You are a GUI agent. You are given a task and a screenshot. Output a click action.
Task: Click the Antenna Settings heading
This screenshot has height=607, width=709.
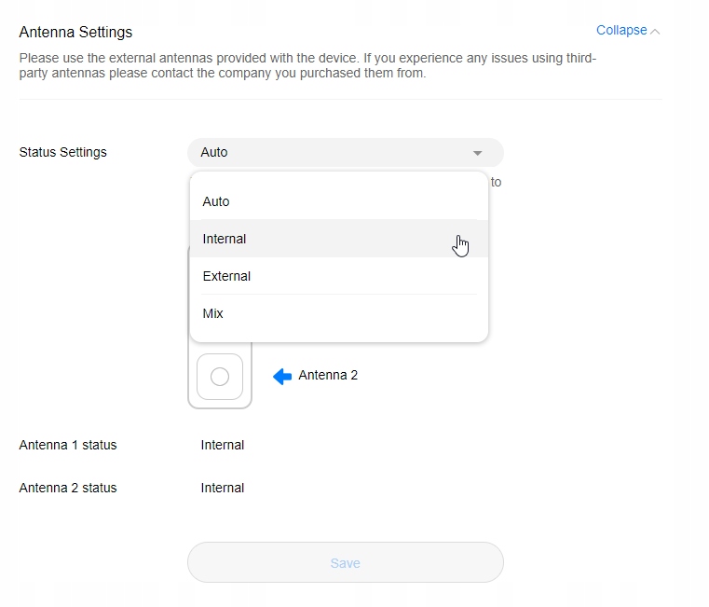75,32
